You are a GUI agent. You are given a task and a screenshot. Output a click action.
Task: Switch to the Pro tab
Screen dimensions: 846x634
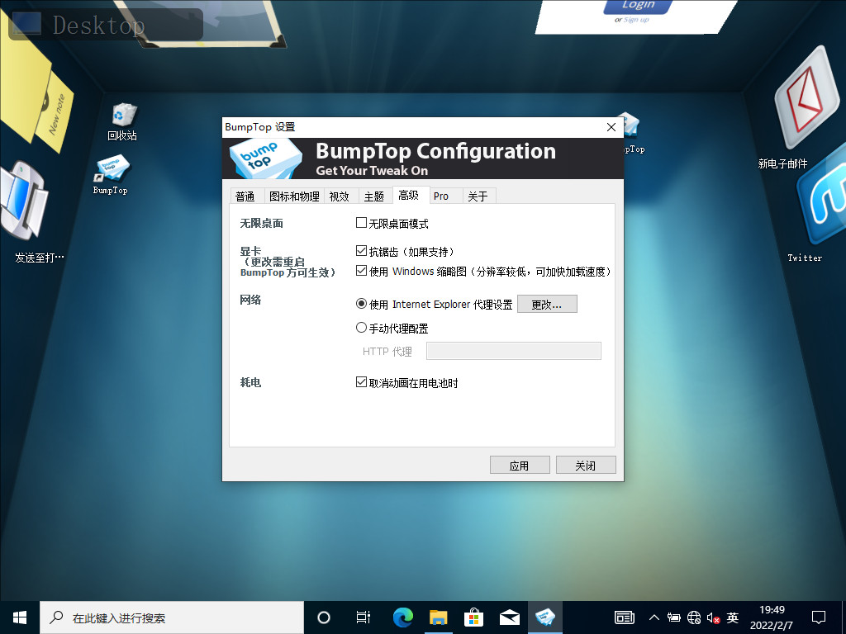[x=444, y=196]
